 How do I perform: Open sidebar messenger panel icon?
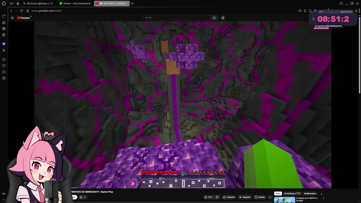4,28
